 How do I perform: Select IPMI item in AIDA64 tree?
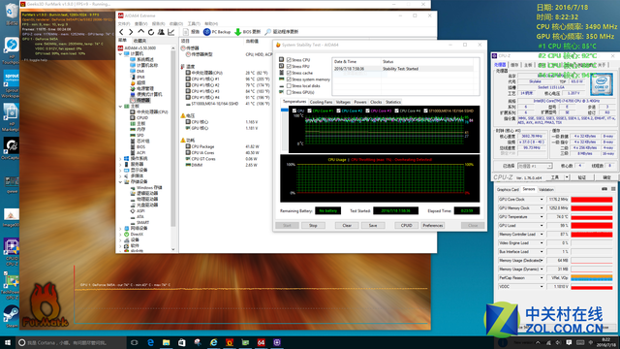click(x=138, y=78)
